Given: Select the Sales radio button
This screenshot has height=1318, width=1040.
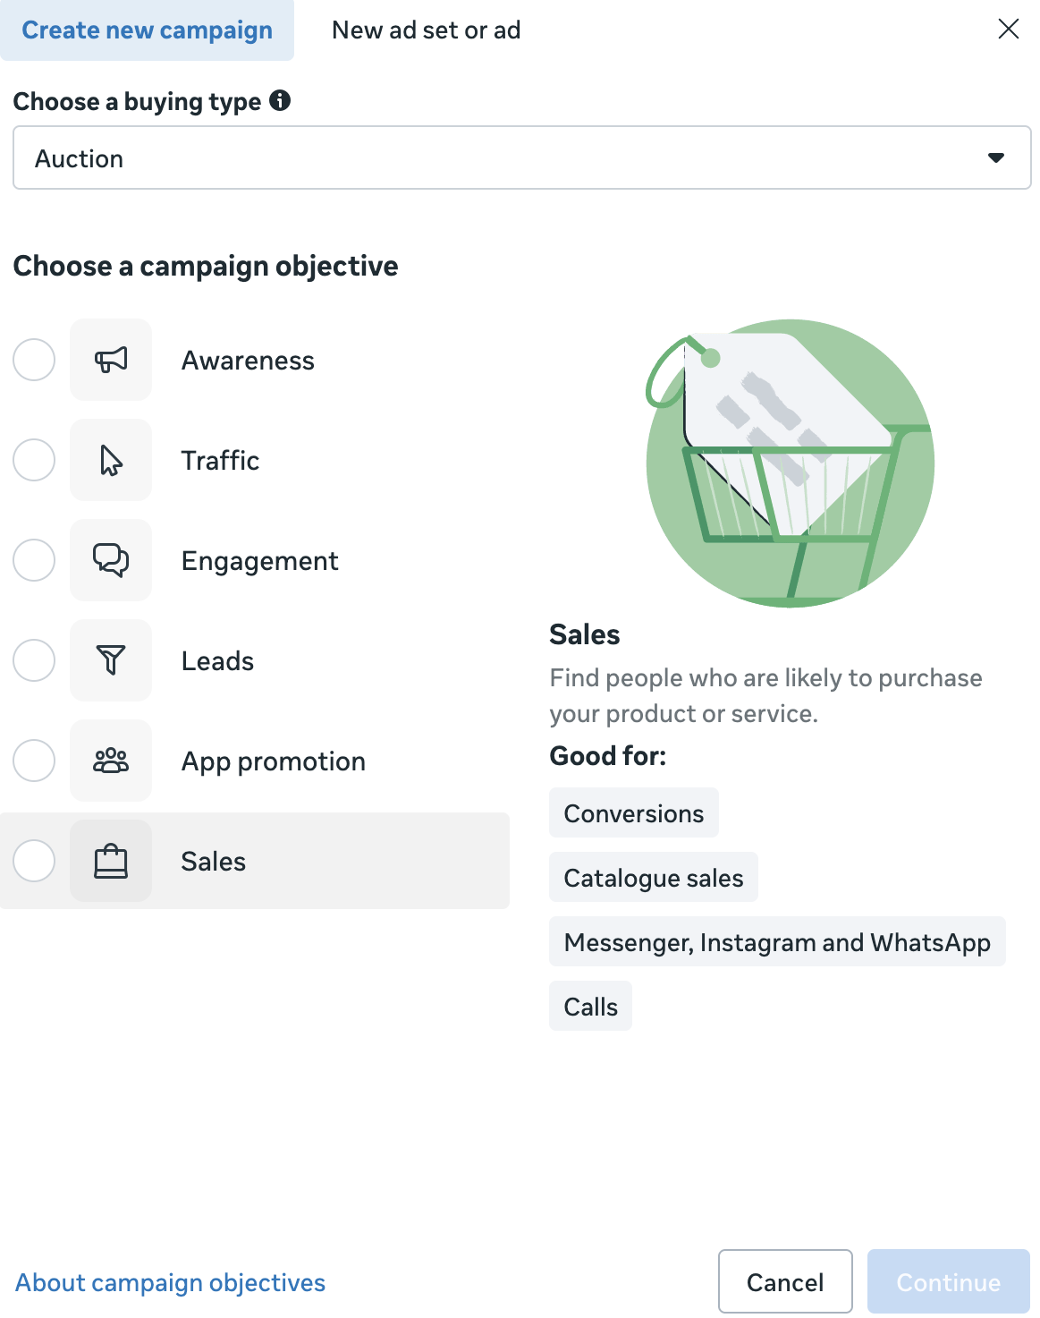Looking at the screenshot, I should pyautogui.click(x=34, y=861).
